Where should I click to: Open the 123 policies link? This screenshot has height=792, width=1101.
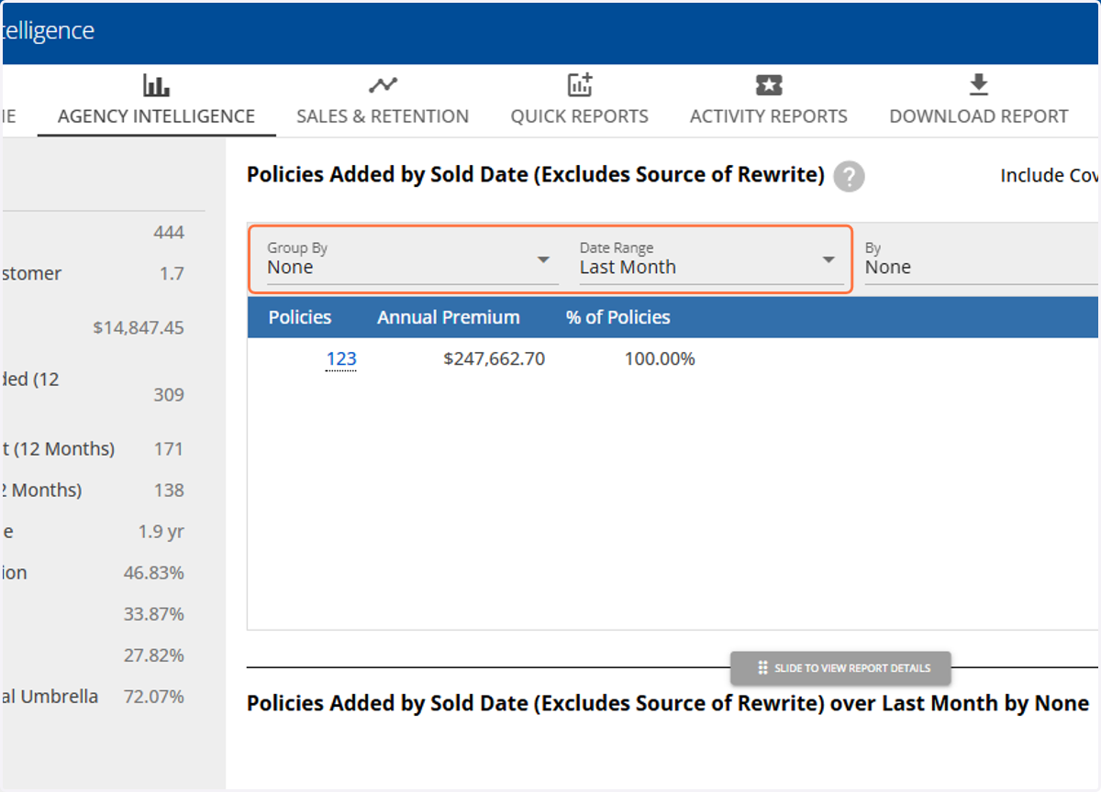click(x=341, y=358)
